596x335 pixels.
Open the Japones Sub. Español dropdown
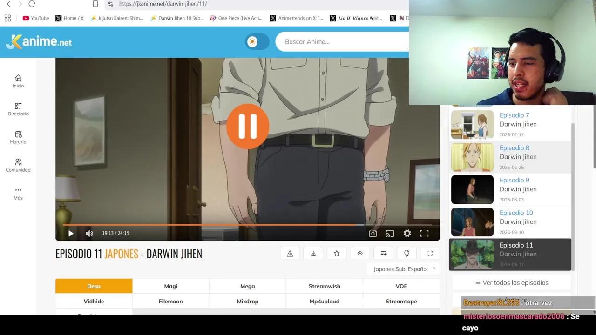pos(403,269)
